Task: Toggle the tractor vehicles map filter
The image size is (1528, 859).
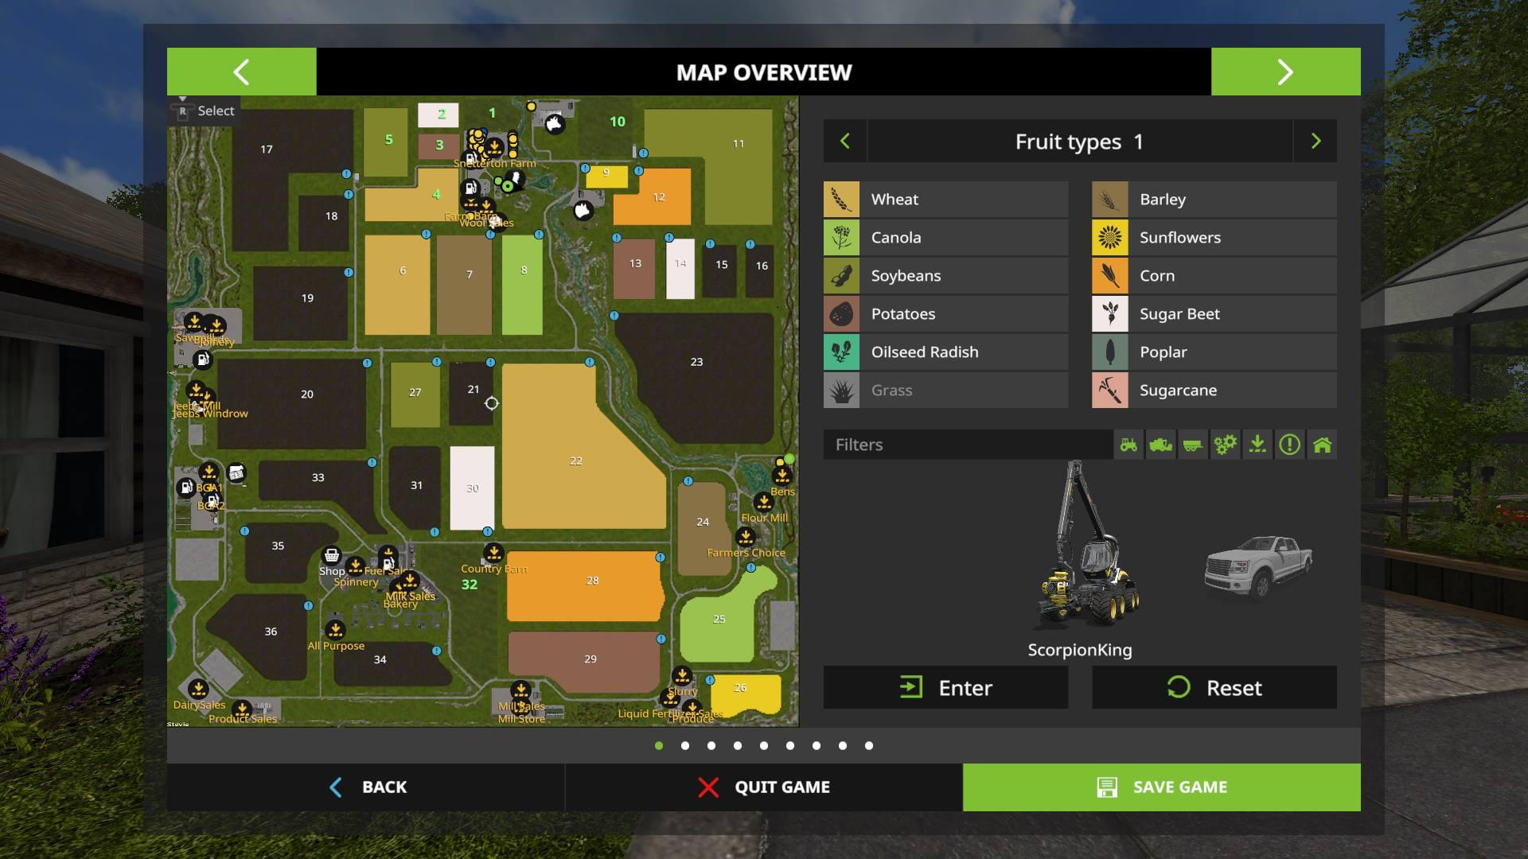Action: click(x=1128, y=445)
